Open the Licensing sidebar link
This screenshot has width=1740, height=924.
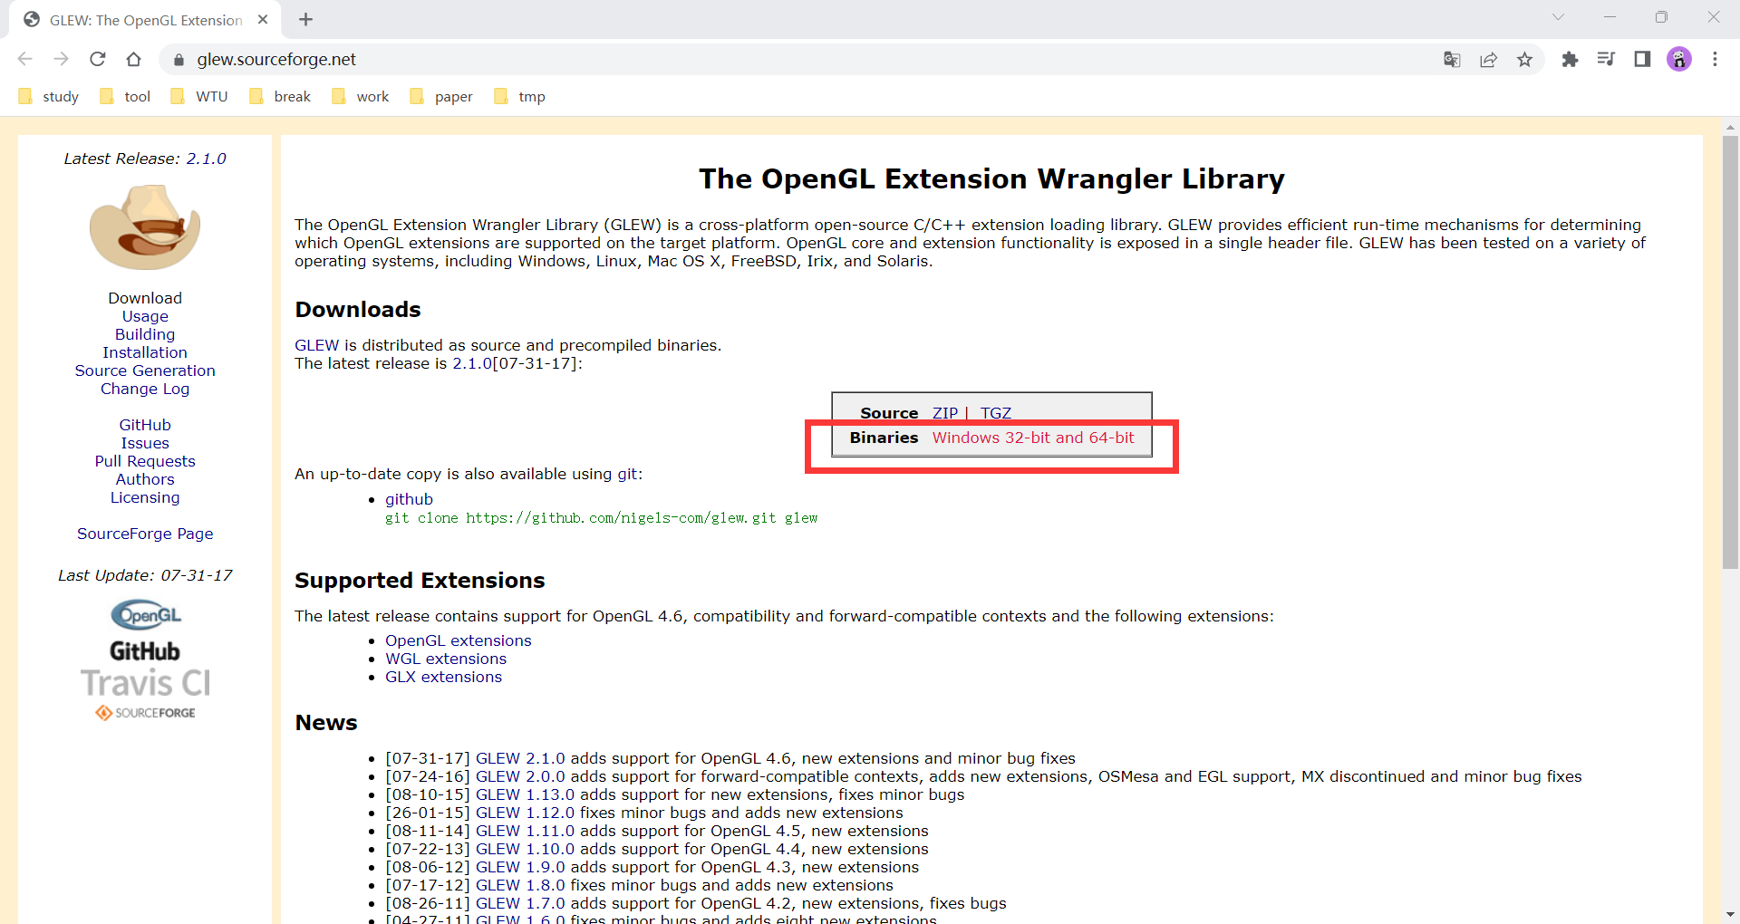pos(145,497)
